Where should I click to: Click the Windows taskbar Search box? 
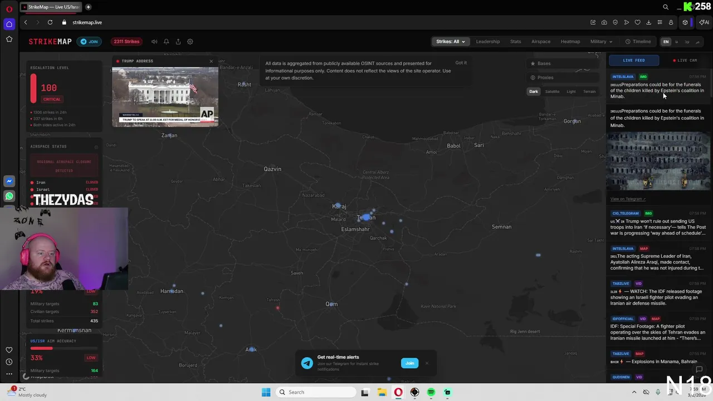tap(315, 392)
